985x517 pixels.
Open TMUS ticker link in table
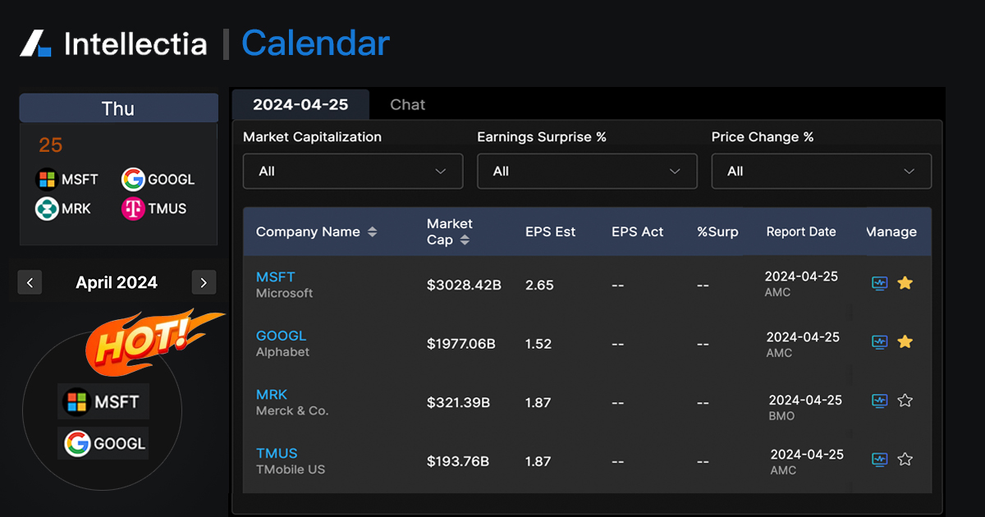point(277,453)
